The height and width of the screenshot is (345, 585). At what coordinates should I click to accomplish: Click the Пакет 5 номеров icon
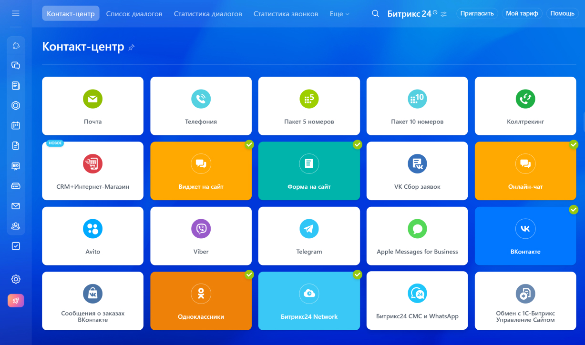coord(309,99)
